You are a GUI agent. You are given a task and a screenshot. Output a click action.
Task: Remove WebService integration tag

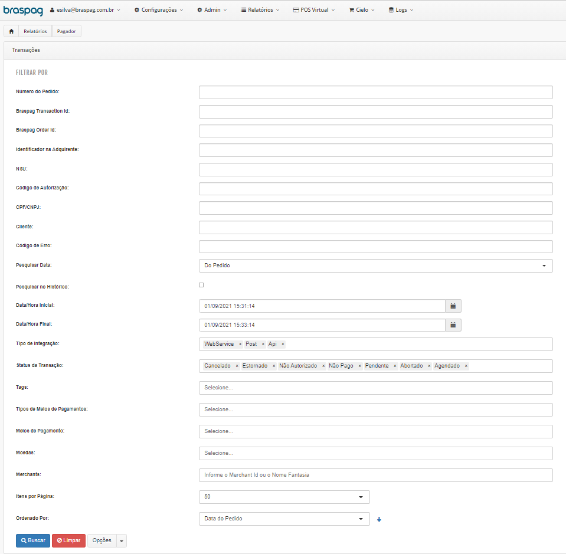(240, 345)
